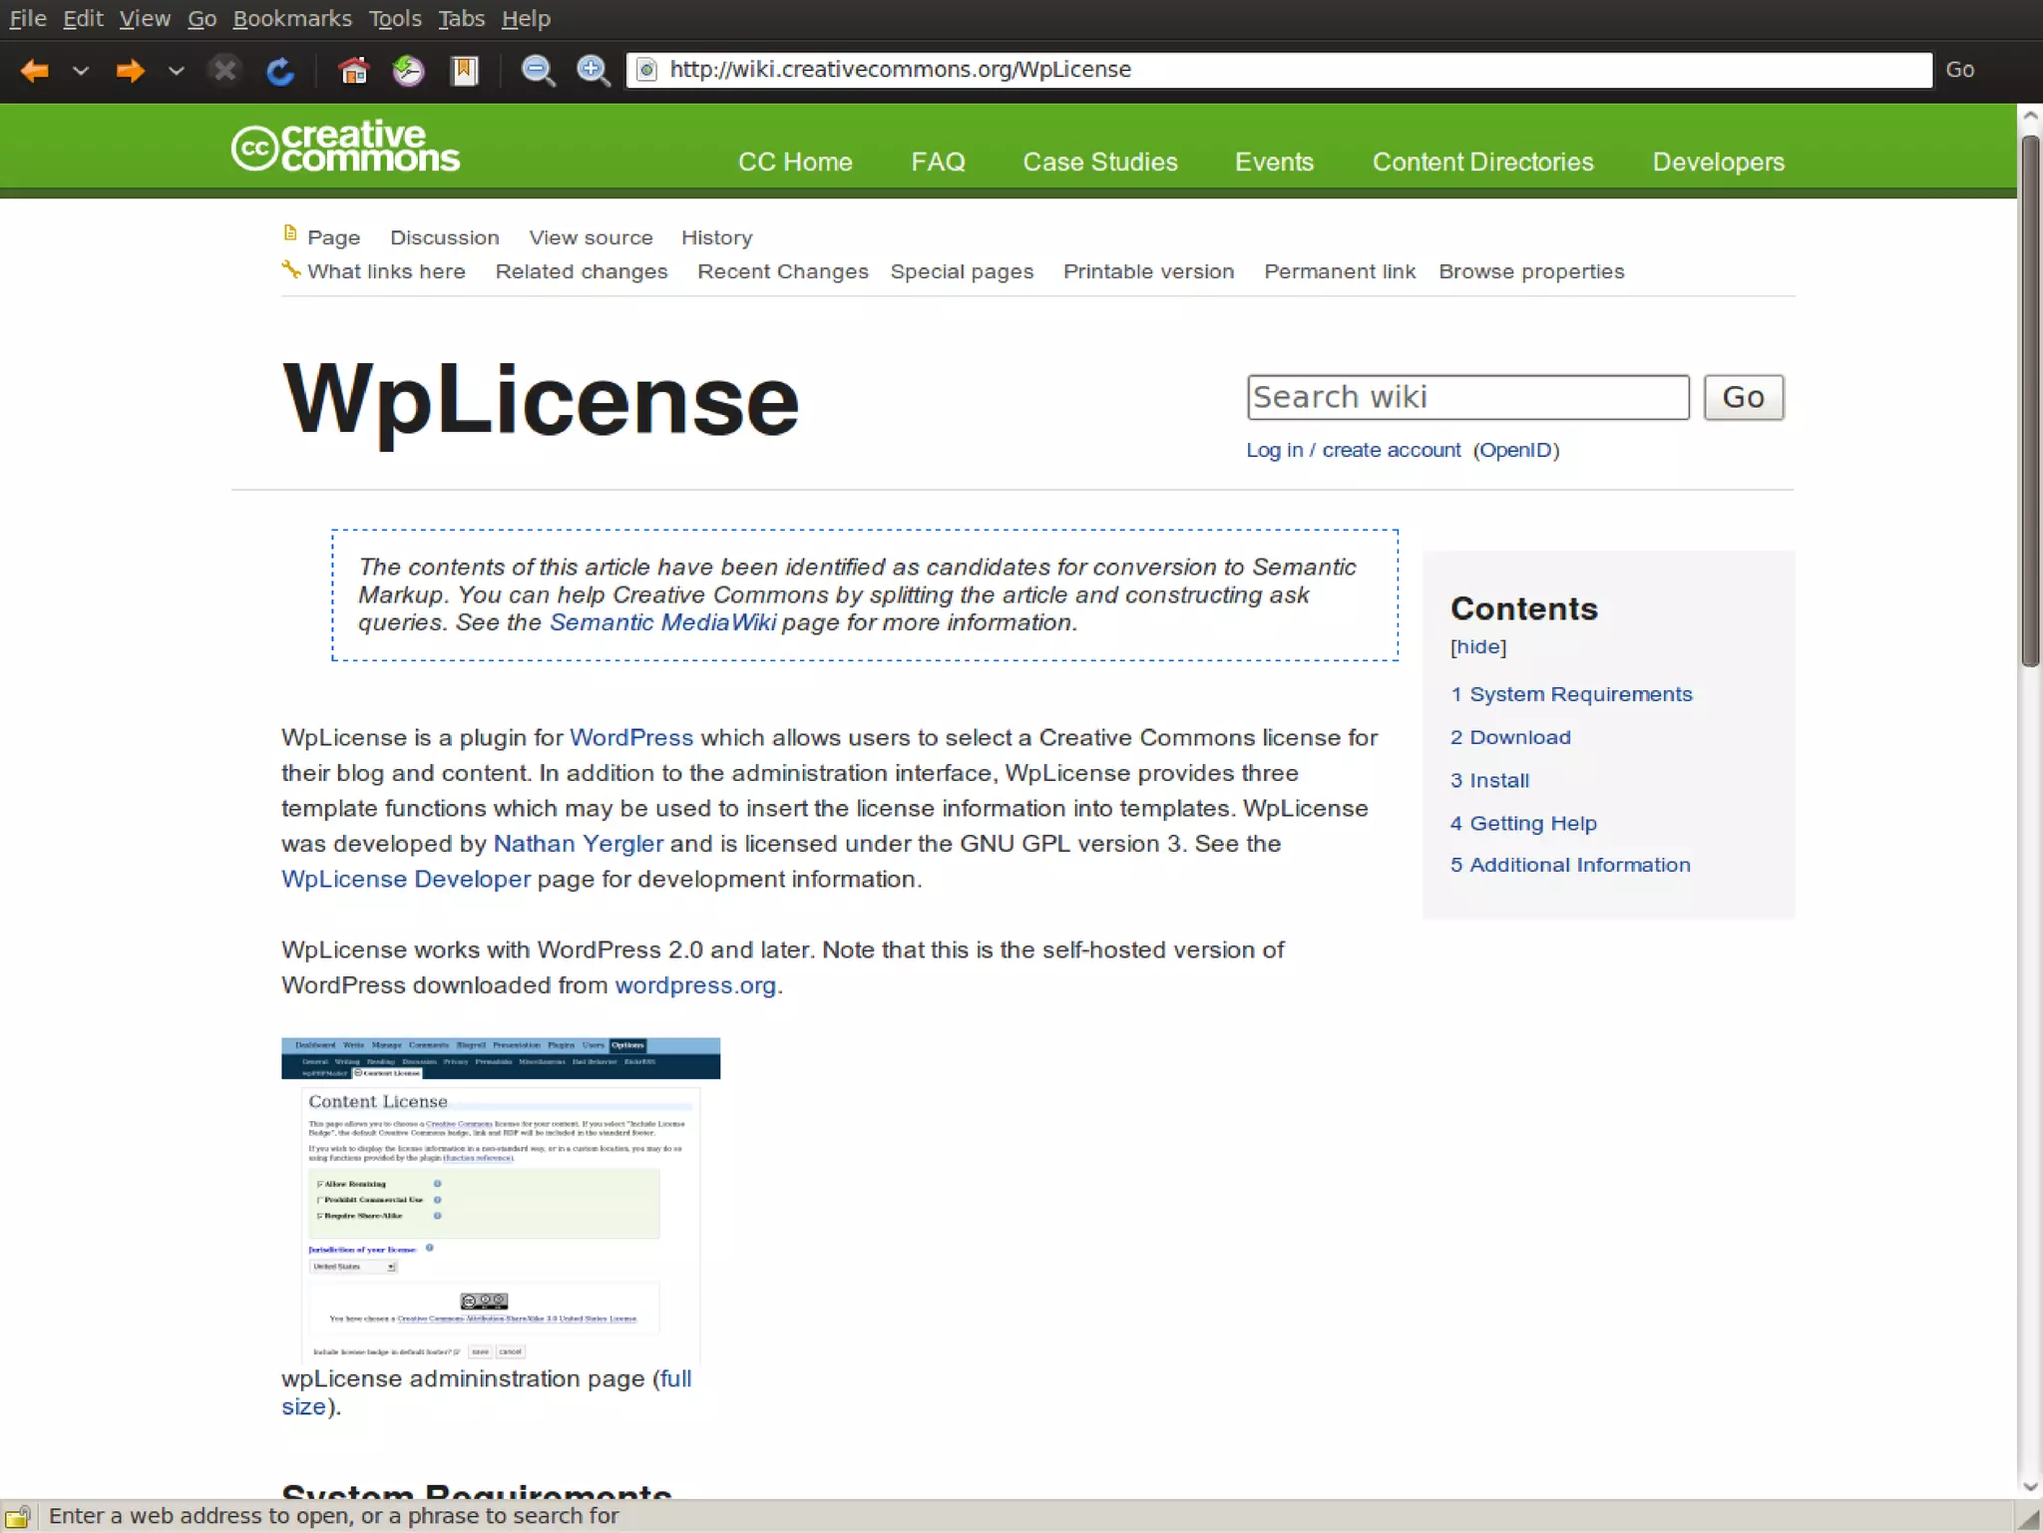This screenshot has width=2043, height=1533.
Task: Open the History clock icon
Action: coord(408,70)
